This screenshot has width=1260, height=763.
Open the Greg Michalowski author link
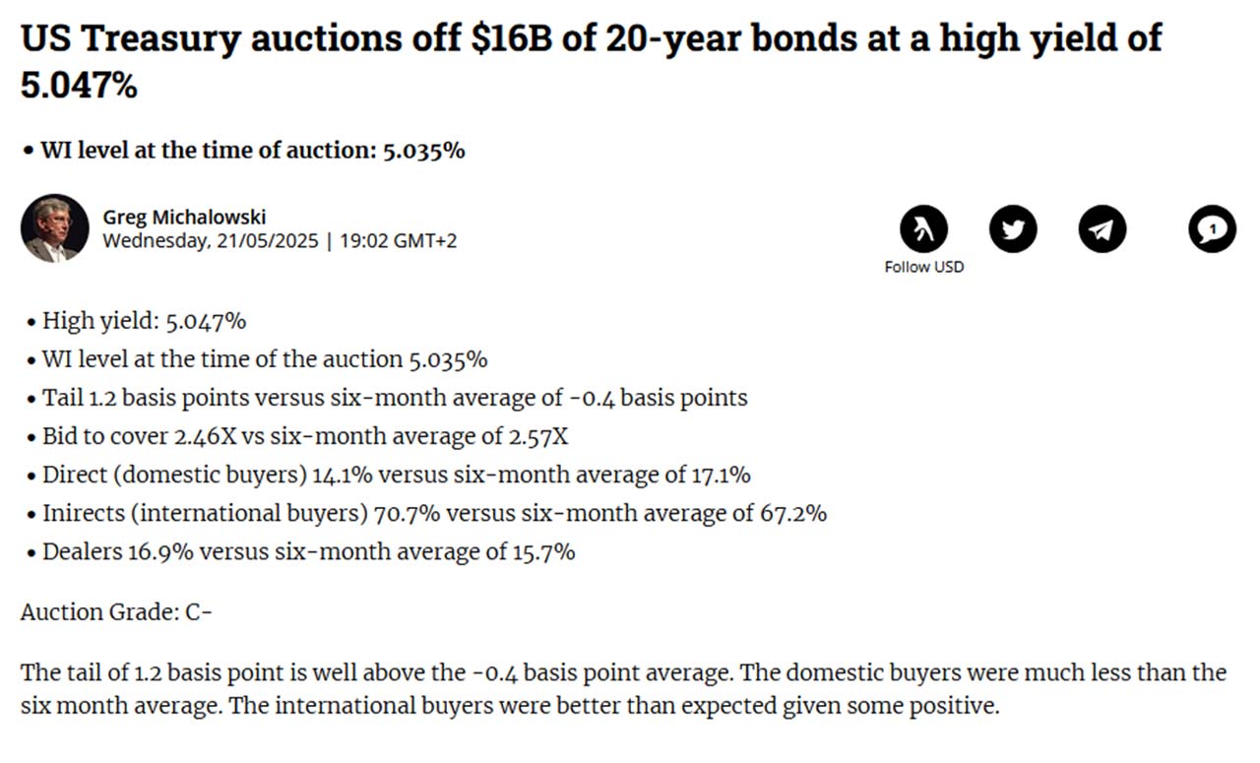[184, 217]
